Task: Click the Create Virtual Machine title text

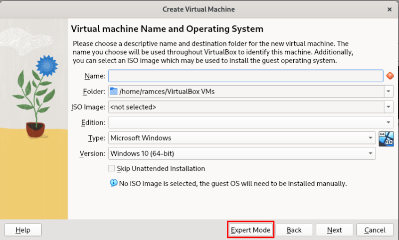Action: coord(199,9)
